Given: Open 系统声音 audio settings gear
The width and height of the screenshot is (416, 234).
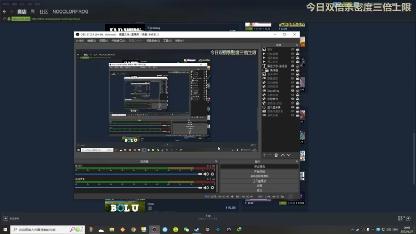Looking at the screenshot, I should pos(212,188).
